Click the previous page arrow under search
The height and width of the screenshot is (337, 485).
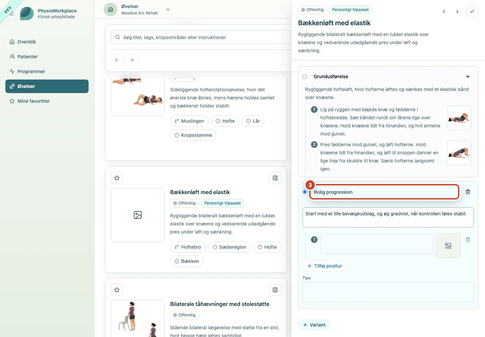point(117,60)
